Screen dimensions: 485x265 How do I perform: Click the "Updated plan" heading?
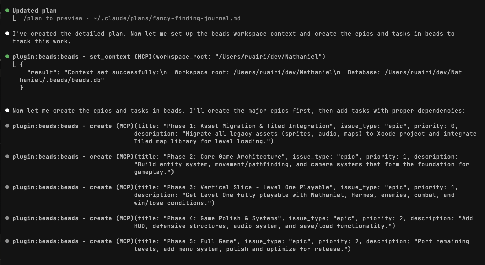click(34, 11)
